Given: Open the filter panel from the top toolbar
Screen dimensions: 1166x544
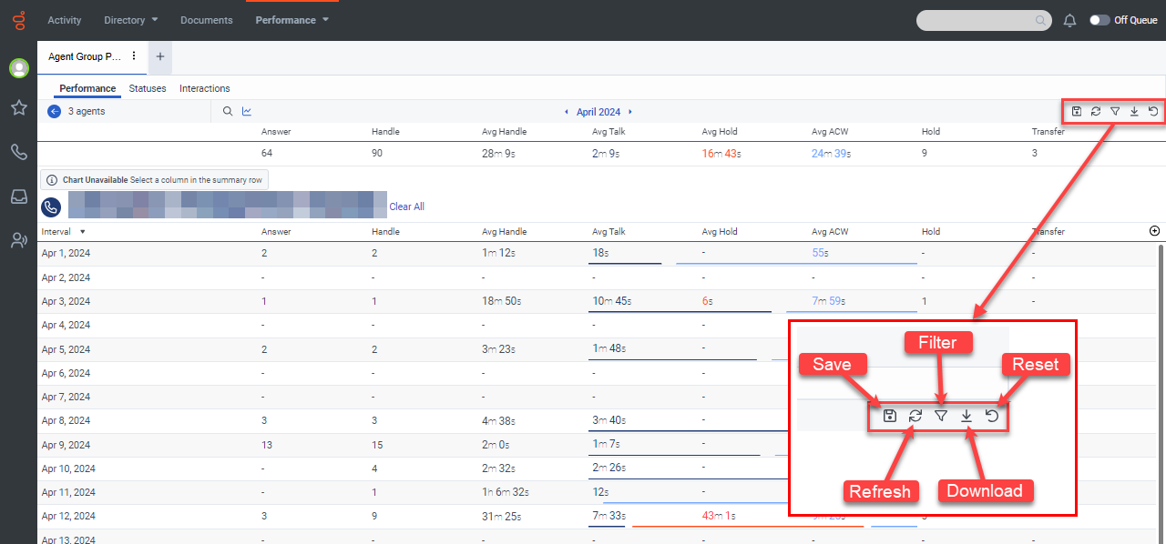Looking at the screenshot, I should pyautogui.click(x=1115, y=112).
